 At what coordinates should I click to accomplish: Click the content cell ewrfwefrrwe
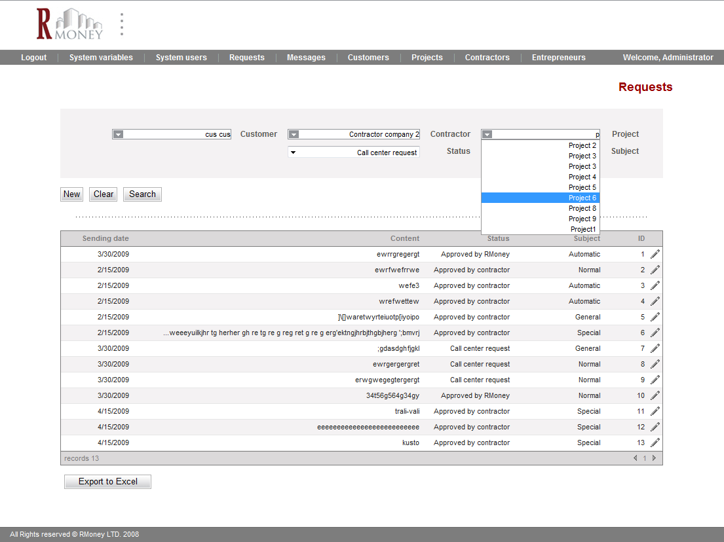[x=397, y=270]
